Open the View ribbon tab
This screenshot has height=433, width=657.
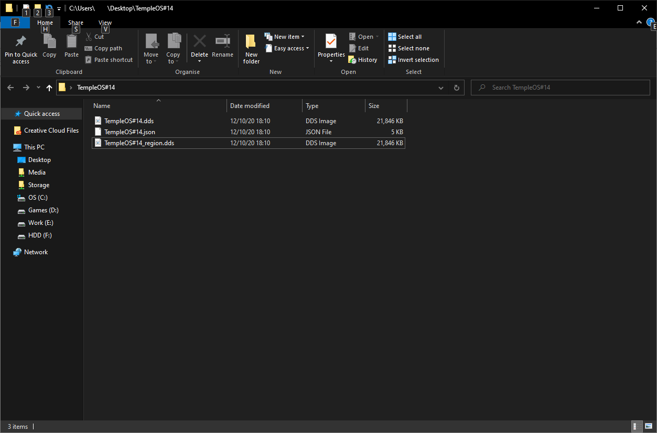105,23
